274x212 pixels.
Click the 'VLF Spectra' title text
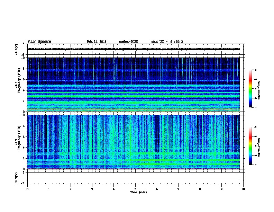point(39,42)
